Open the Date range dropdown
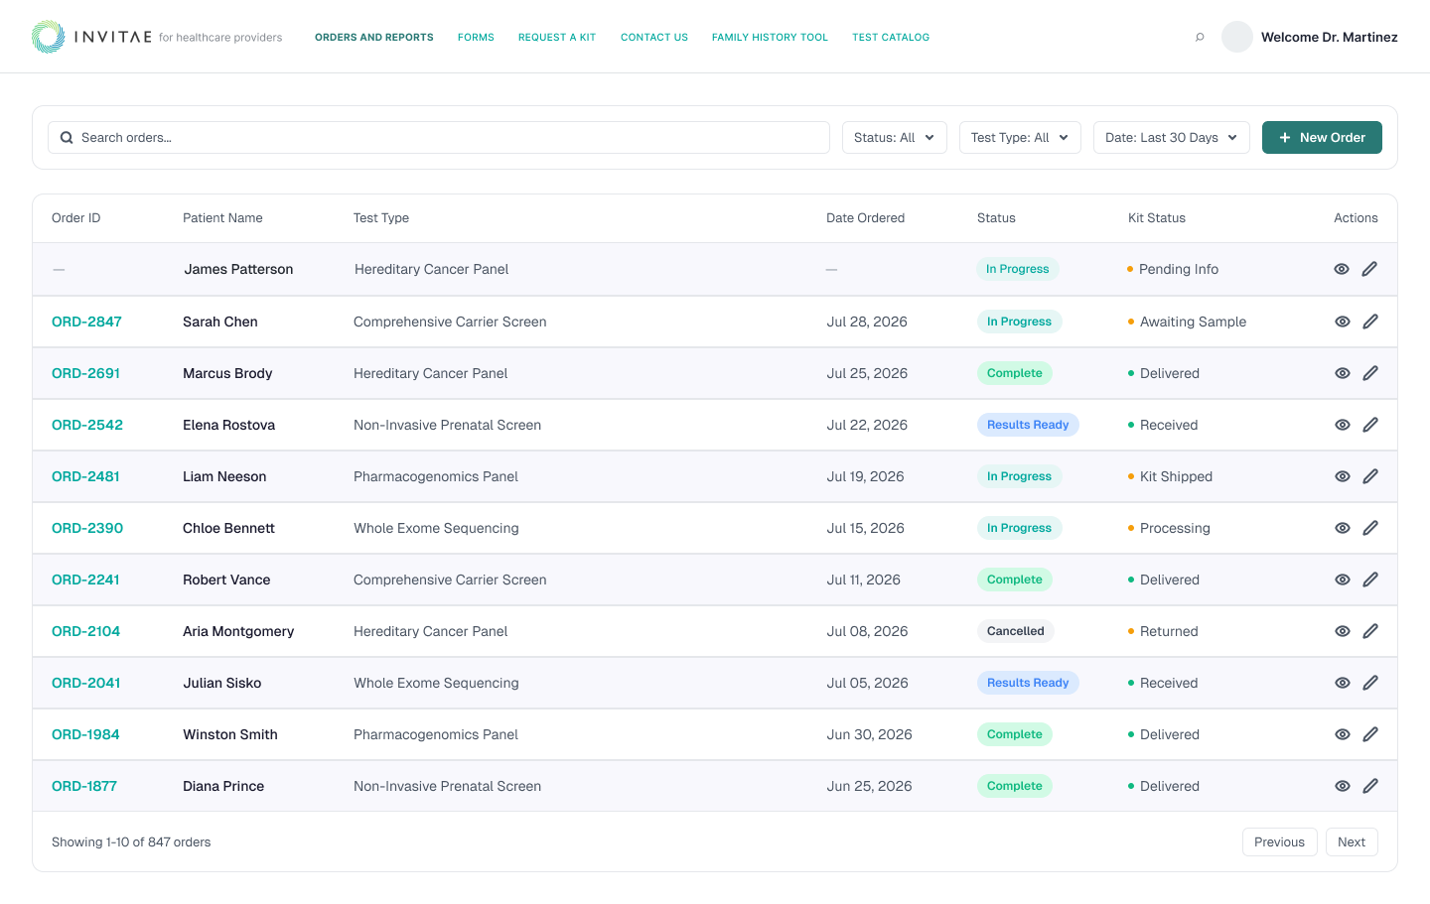 (x=1171, y=138)
